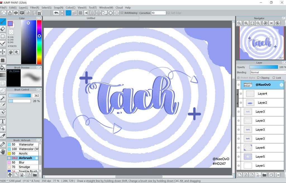Turn snap off with blue icon
The height and width of the screenshot is (183, 286).
pyautogui.click(x=68, y=13)
